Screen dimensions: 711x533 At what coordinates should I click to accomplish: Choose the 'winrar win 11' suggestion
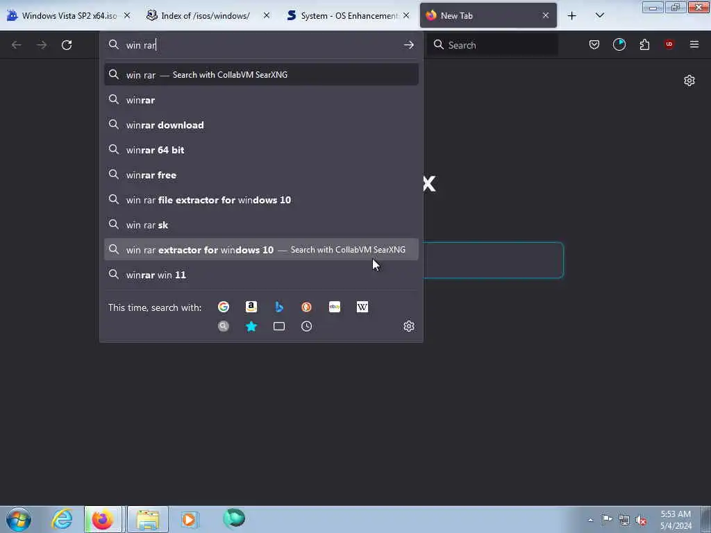(261, 275)
